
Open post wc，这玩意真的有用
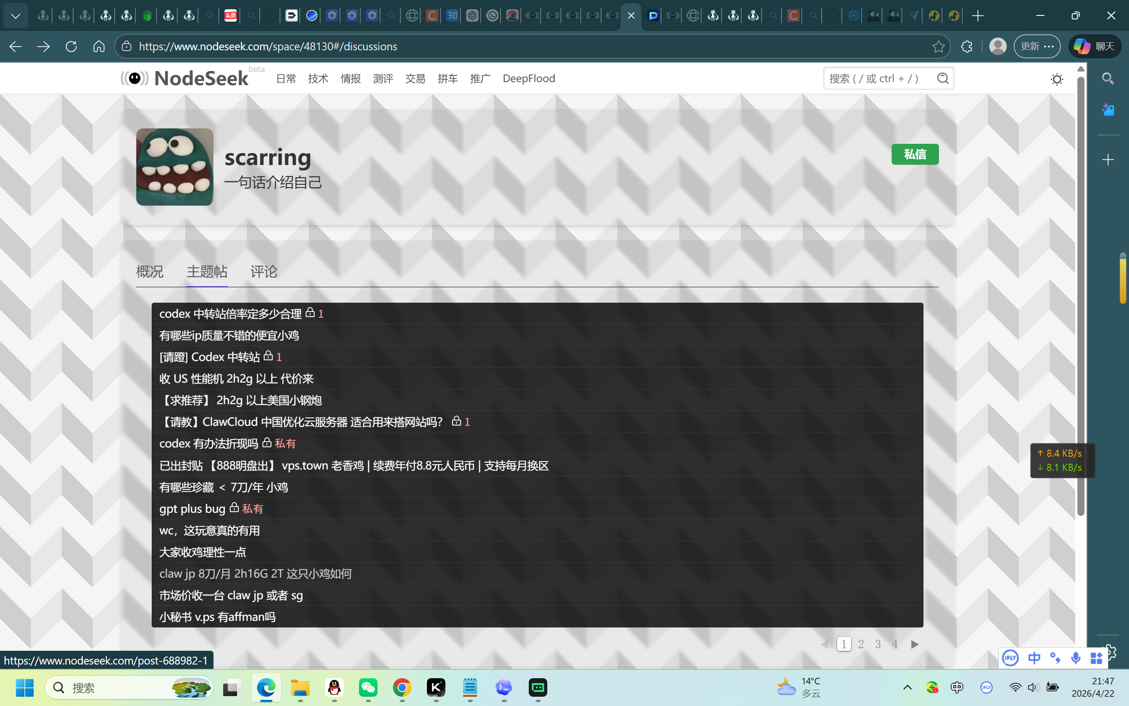pos(209,530)
